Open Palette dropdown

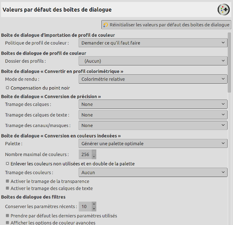click(153, 143)
